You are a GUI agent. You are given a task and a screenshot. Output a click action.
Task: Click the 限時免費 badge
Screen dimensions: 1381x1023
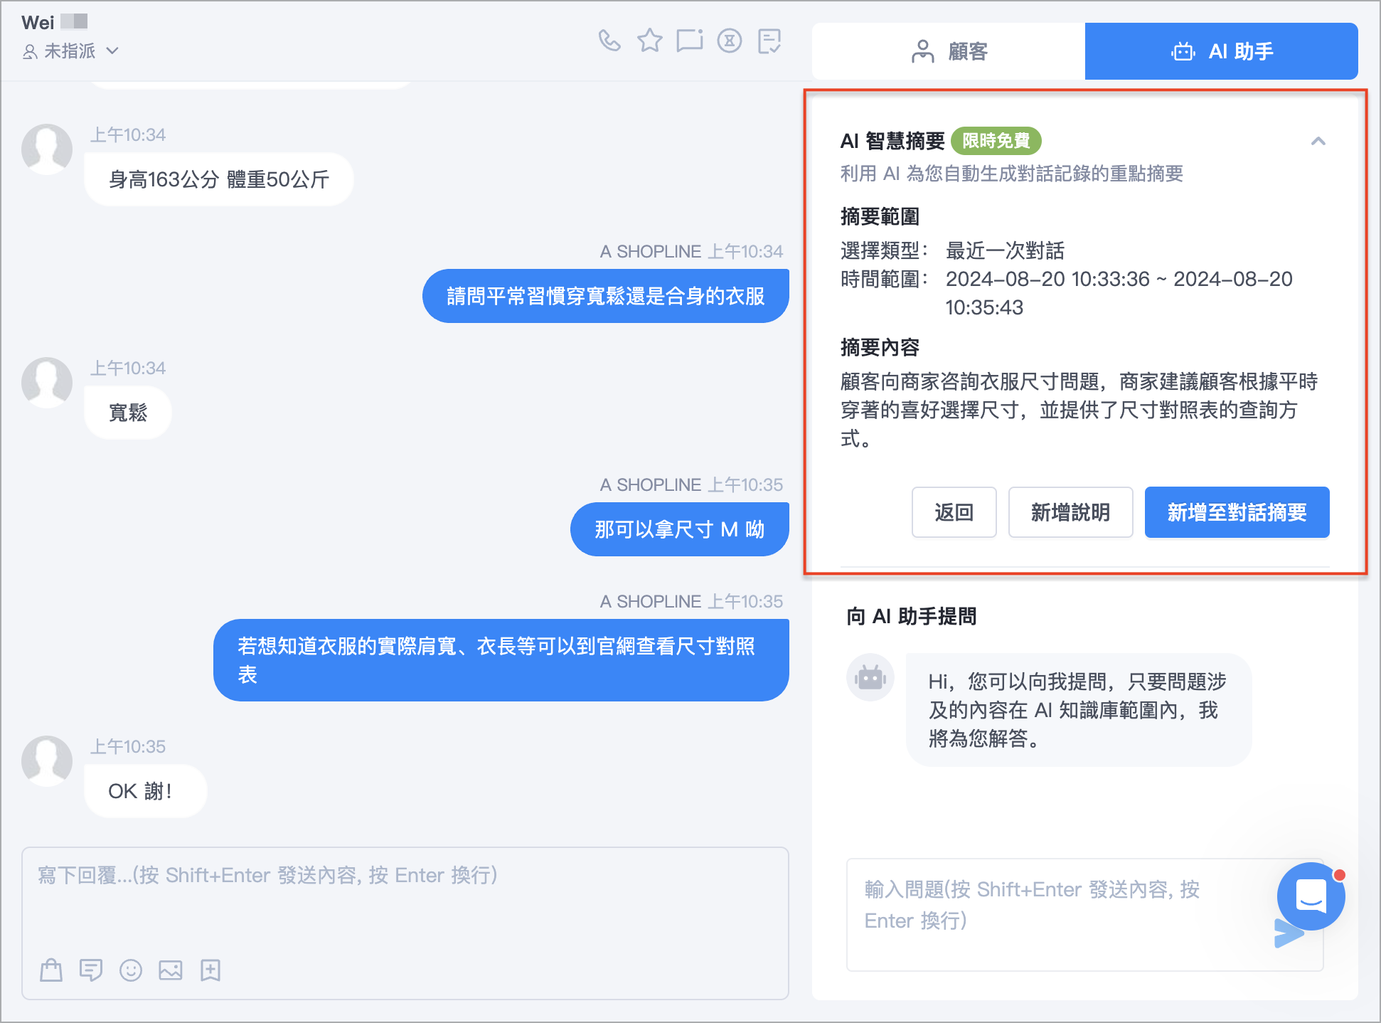pos(996,141)
